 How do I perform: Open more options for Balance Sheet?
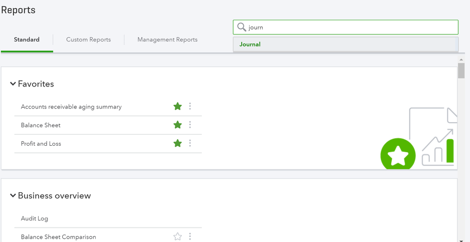pos(190,125)
